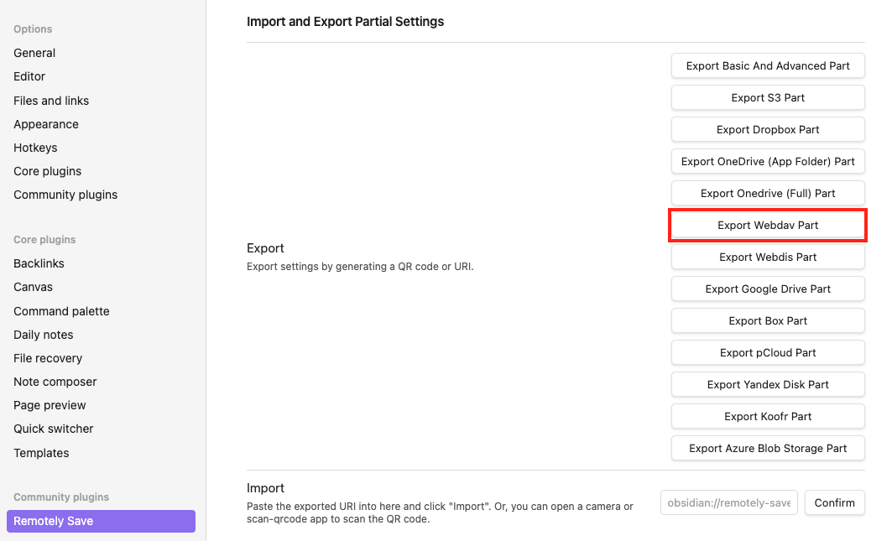Click Export Box Part button
Screen dimensions: 892x541
coord(768,321)
